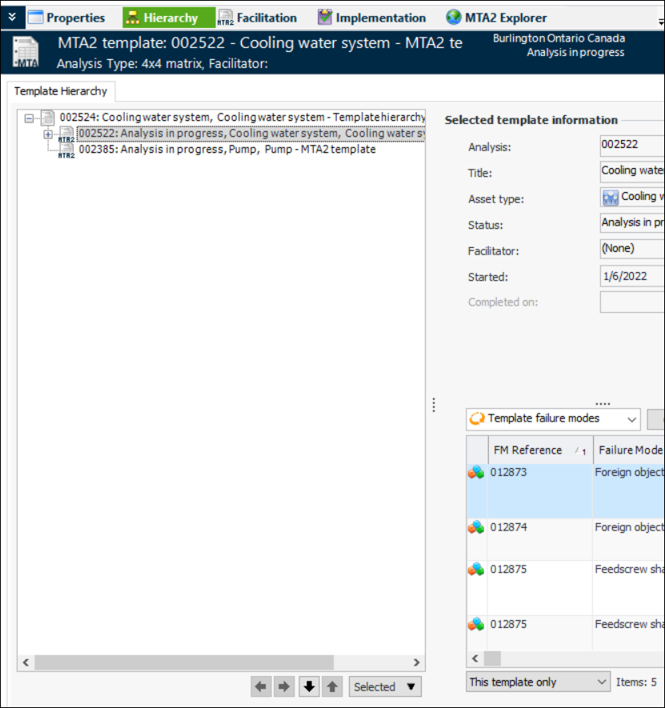
Task: Click the Analysis field showing 002522
Action: (x=632, y=145)
